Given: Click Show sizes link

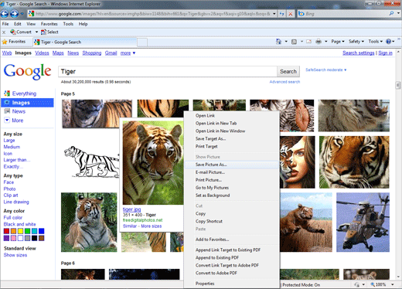Looking at the screenshot, I should pos(15,255).
